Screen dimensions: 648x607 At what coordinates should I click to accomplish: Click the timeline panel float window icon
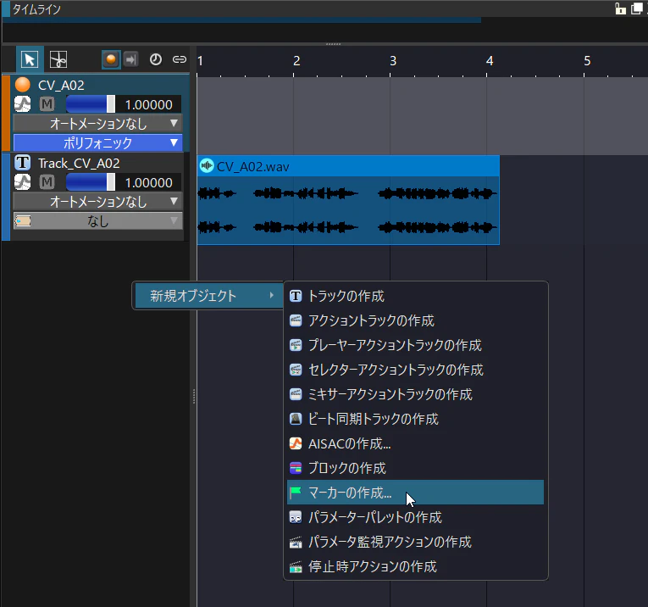(x=636, y=8)
